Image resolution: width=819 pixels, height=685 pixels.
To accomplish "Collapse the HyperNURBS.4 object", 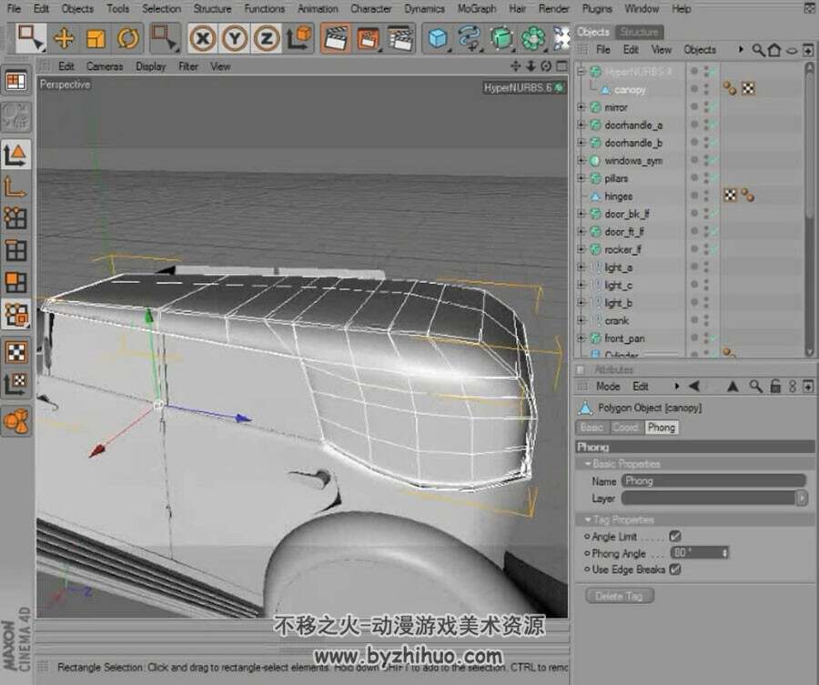I will pos(581,72).
